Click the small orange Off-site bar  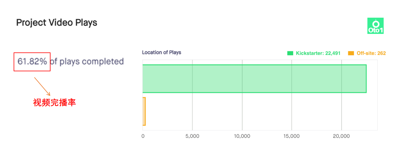[x=144, y=112]
